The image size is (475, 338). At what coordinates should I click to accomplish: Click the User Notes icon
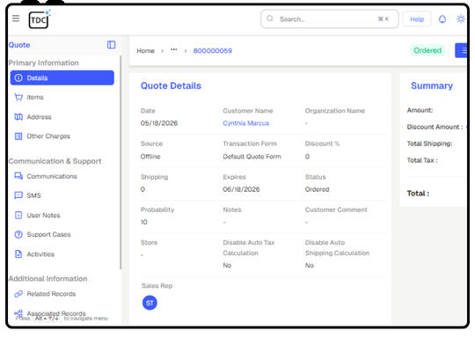tap(18, 215)
